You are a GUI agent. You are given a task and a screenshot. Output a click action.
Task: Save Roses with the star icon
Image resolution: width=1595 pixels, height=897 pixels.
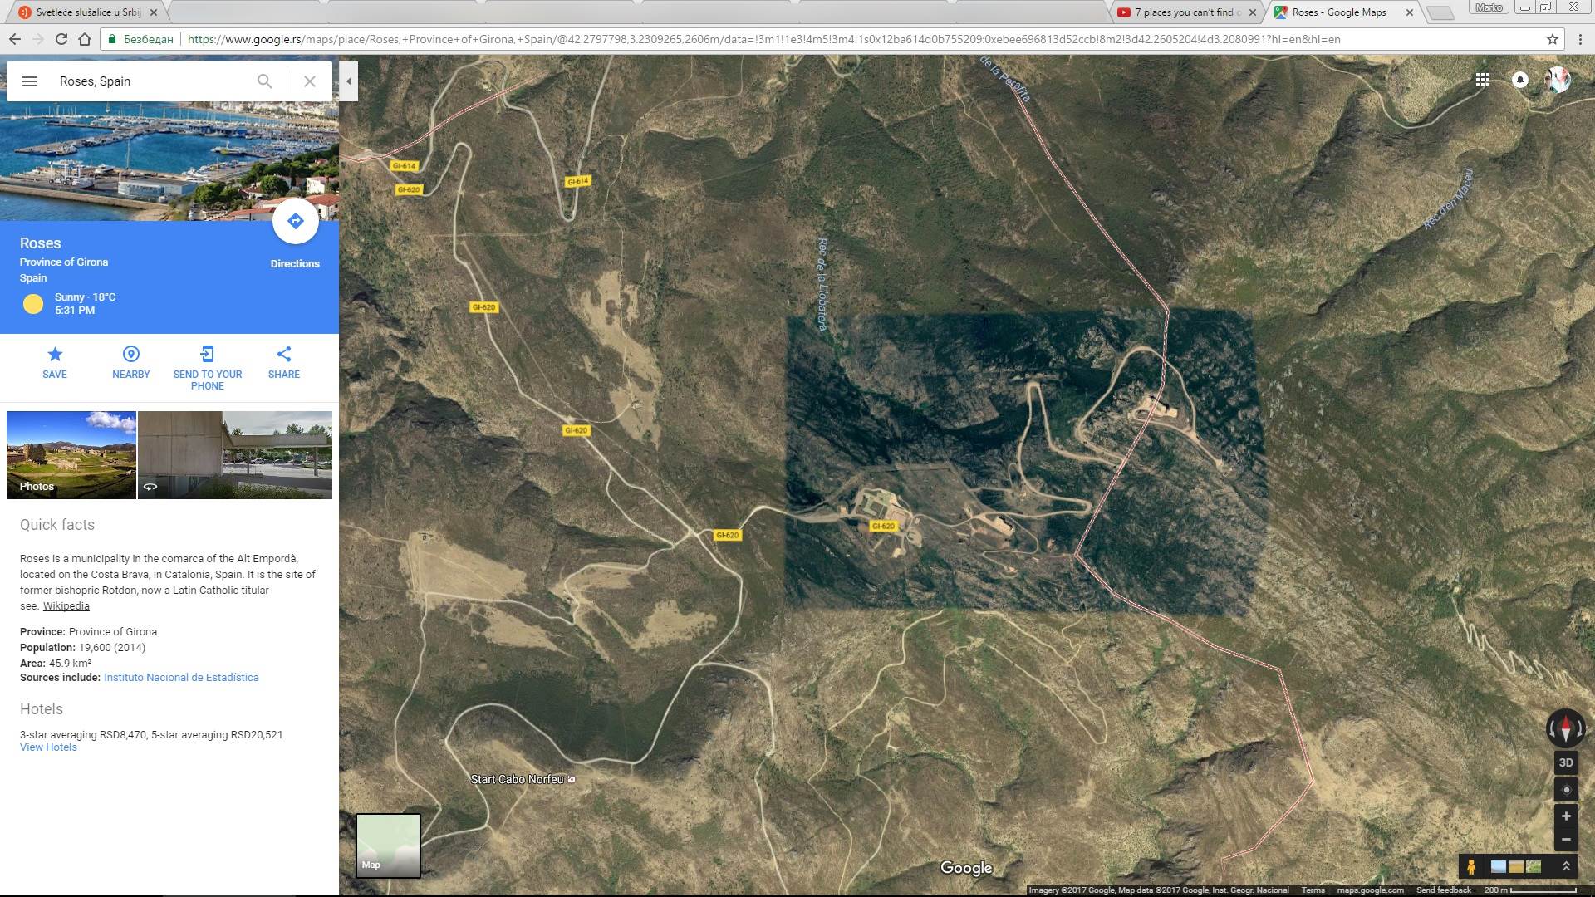coord(55,355)
